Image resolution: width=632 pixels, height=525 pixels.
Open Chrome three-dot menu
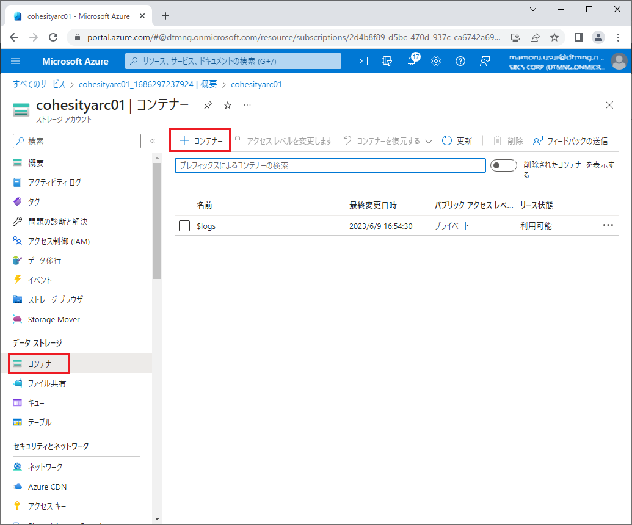click(618, 37)
